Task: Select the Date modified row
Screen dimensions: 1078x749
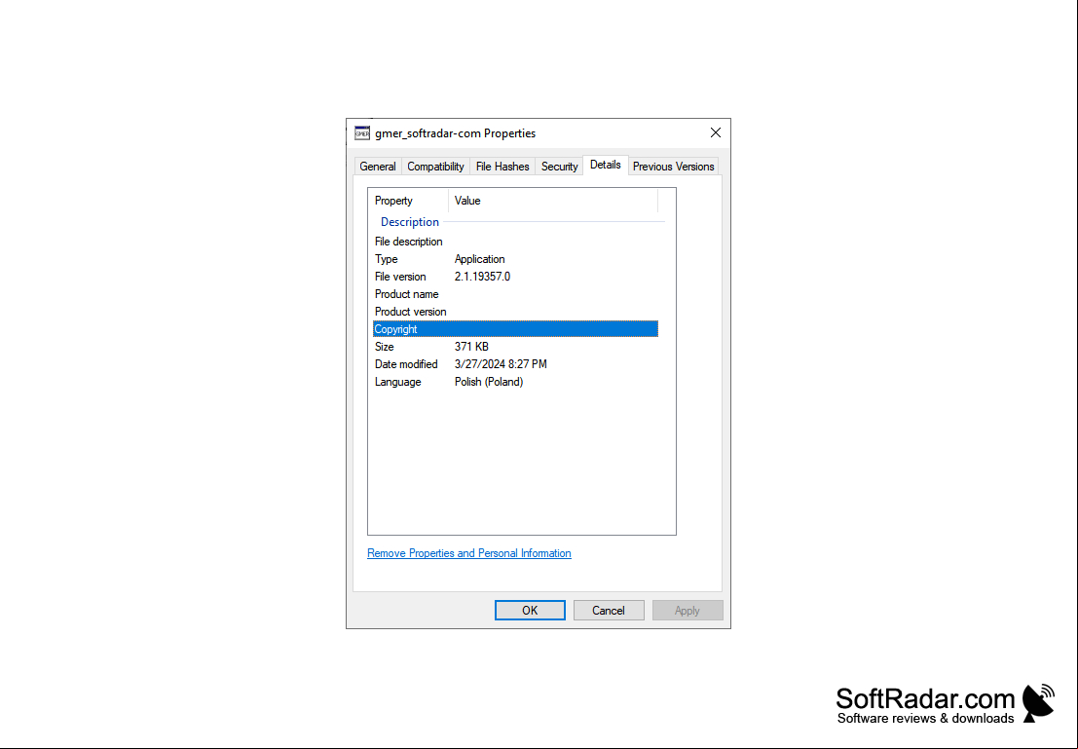Action: pyautogui.click(x=515, y=364)
